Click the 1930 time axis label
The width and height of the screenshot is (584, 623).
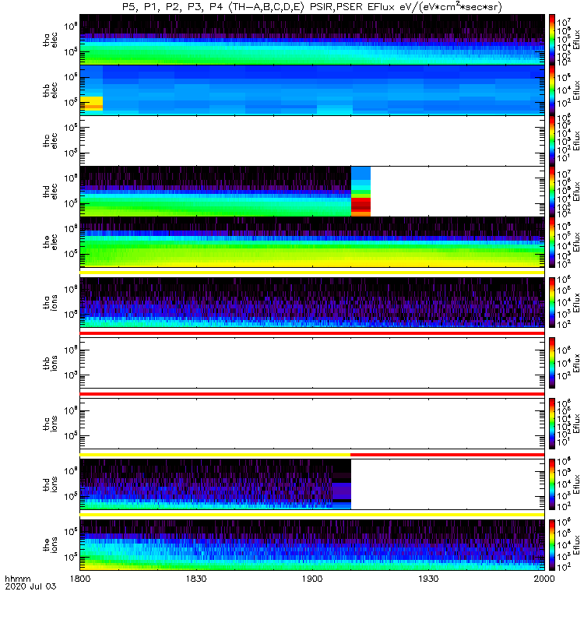(x=428, y=579)
